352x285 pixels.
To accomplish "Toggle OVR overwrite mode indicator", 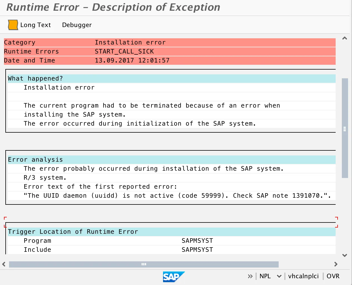I will tap(333, 276).
